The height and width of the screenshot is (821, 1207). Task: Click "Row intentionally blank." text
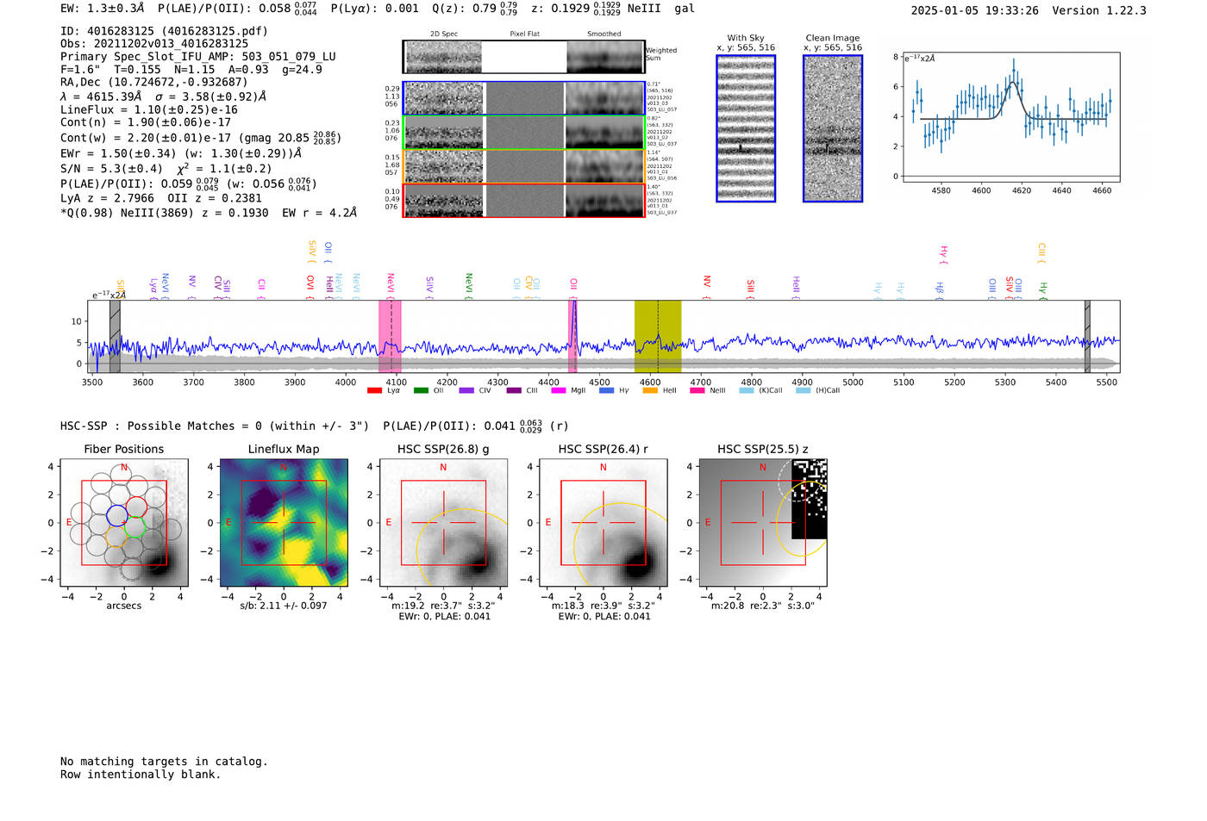pos(141,774)
